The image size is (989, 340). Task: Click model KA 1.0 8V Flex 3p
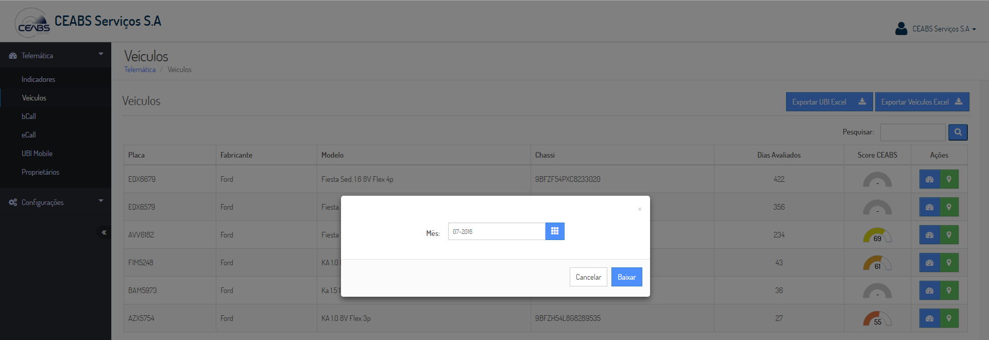pos(346,318)
